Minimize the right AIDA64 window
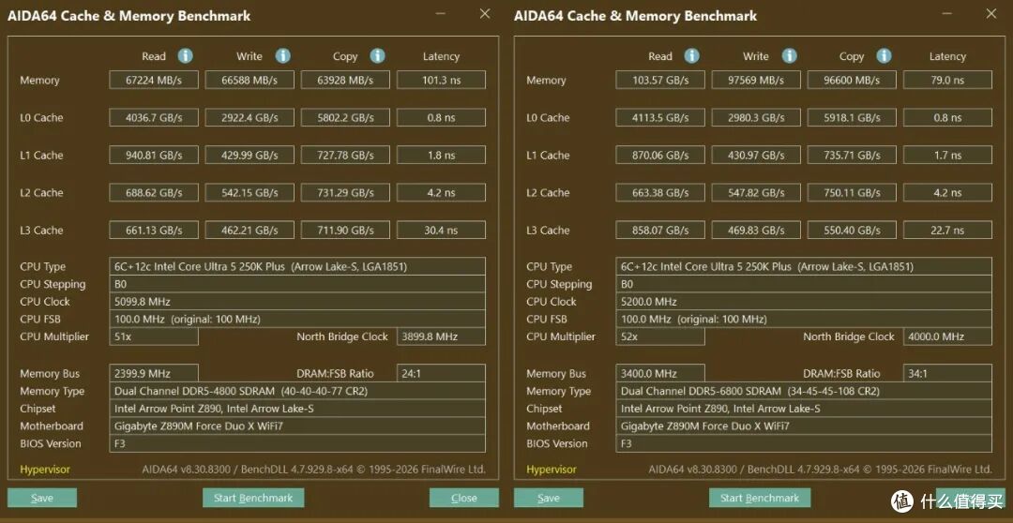Viewport: 1013px width, 523px height. tap(945, 14)
